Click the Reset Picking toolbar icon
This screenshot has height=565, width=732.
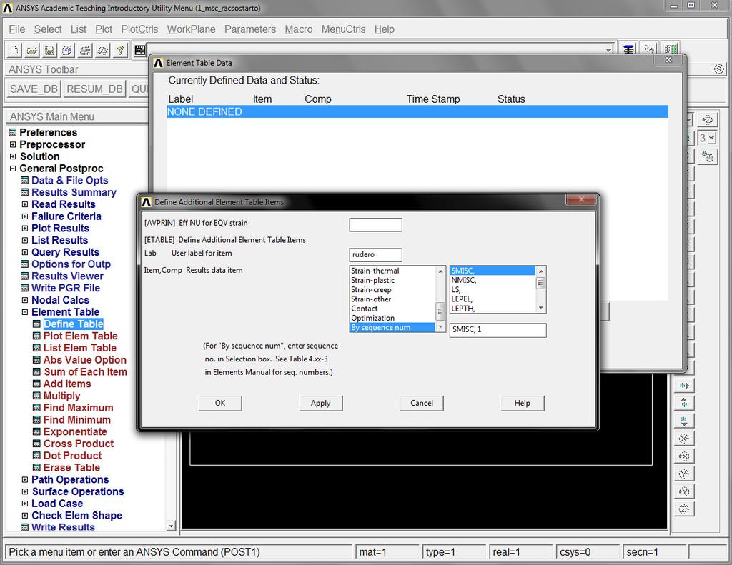click(649, 49)
